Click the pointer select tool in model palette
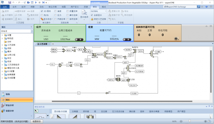Image resolution: width=214 pixels, height=124 pixels. pos(36,111)
